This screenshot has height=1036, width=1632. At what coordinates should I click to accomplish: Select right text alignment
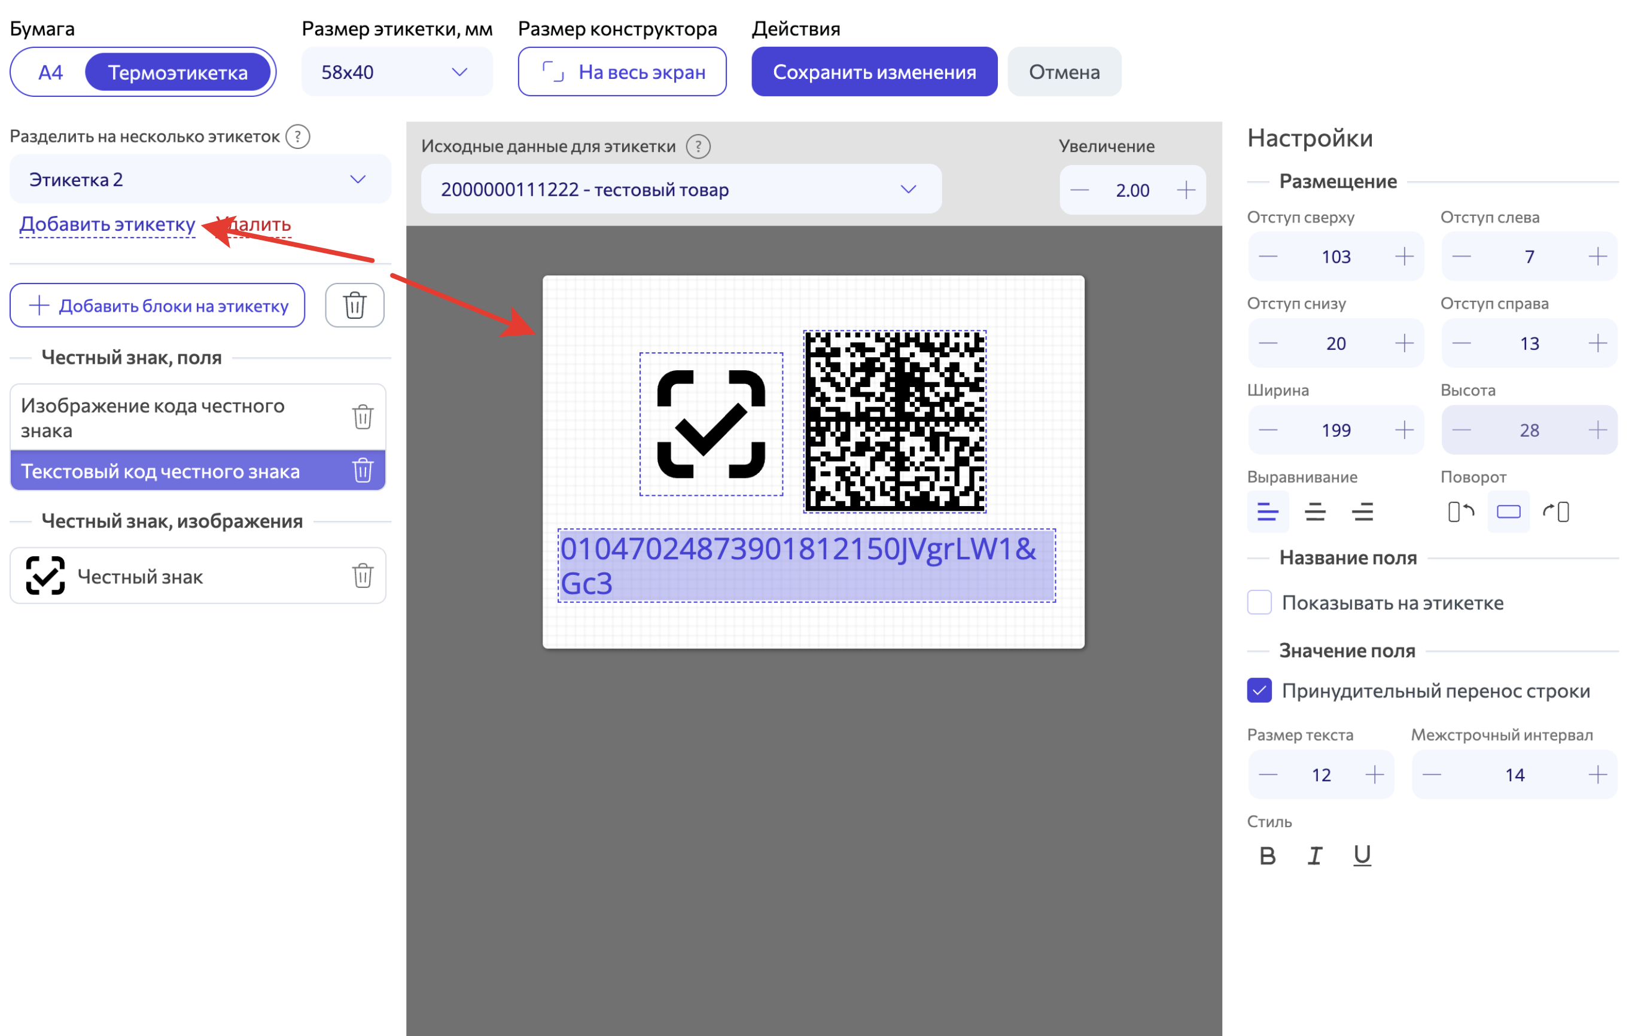click(1362, 512)
